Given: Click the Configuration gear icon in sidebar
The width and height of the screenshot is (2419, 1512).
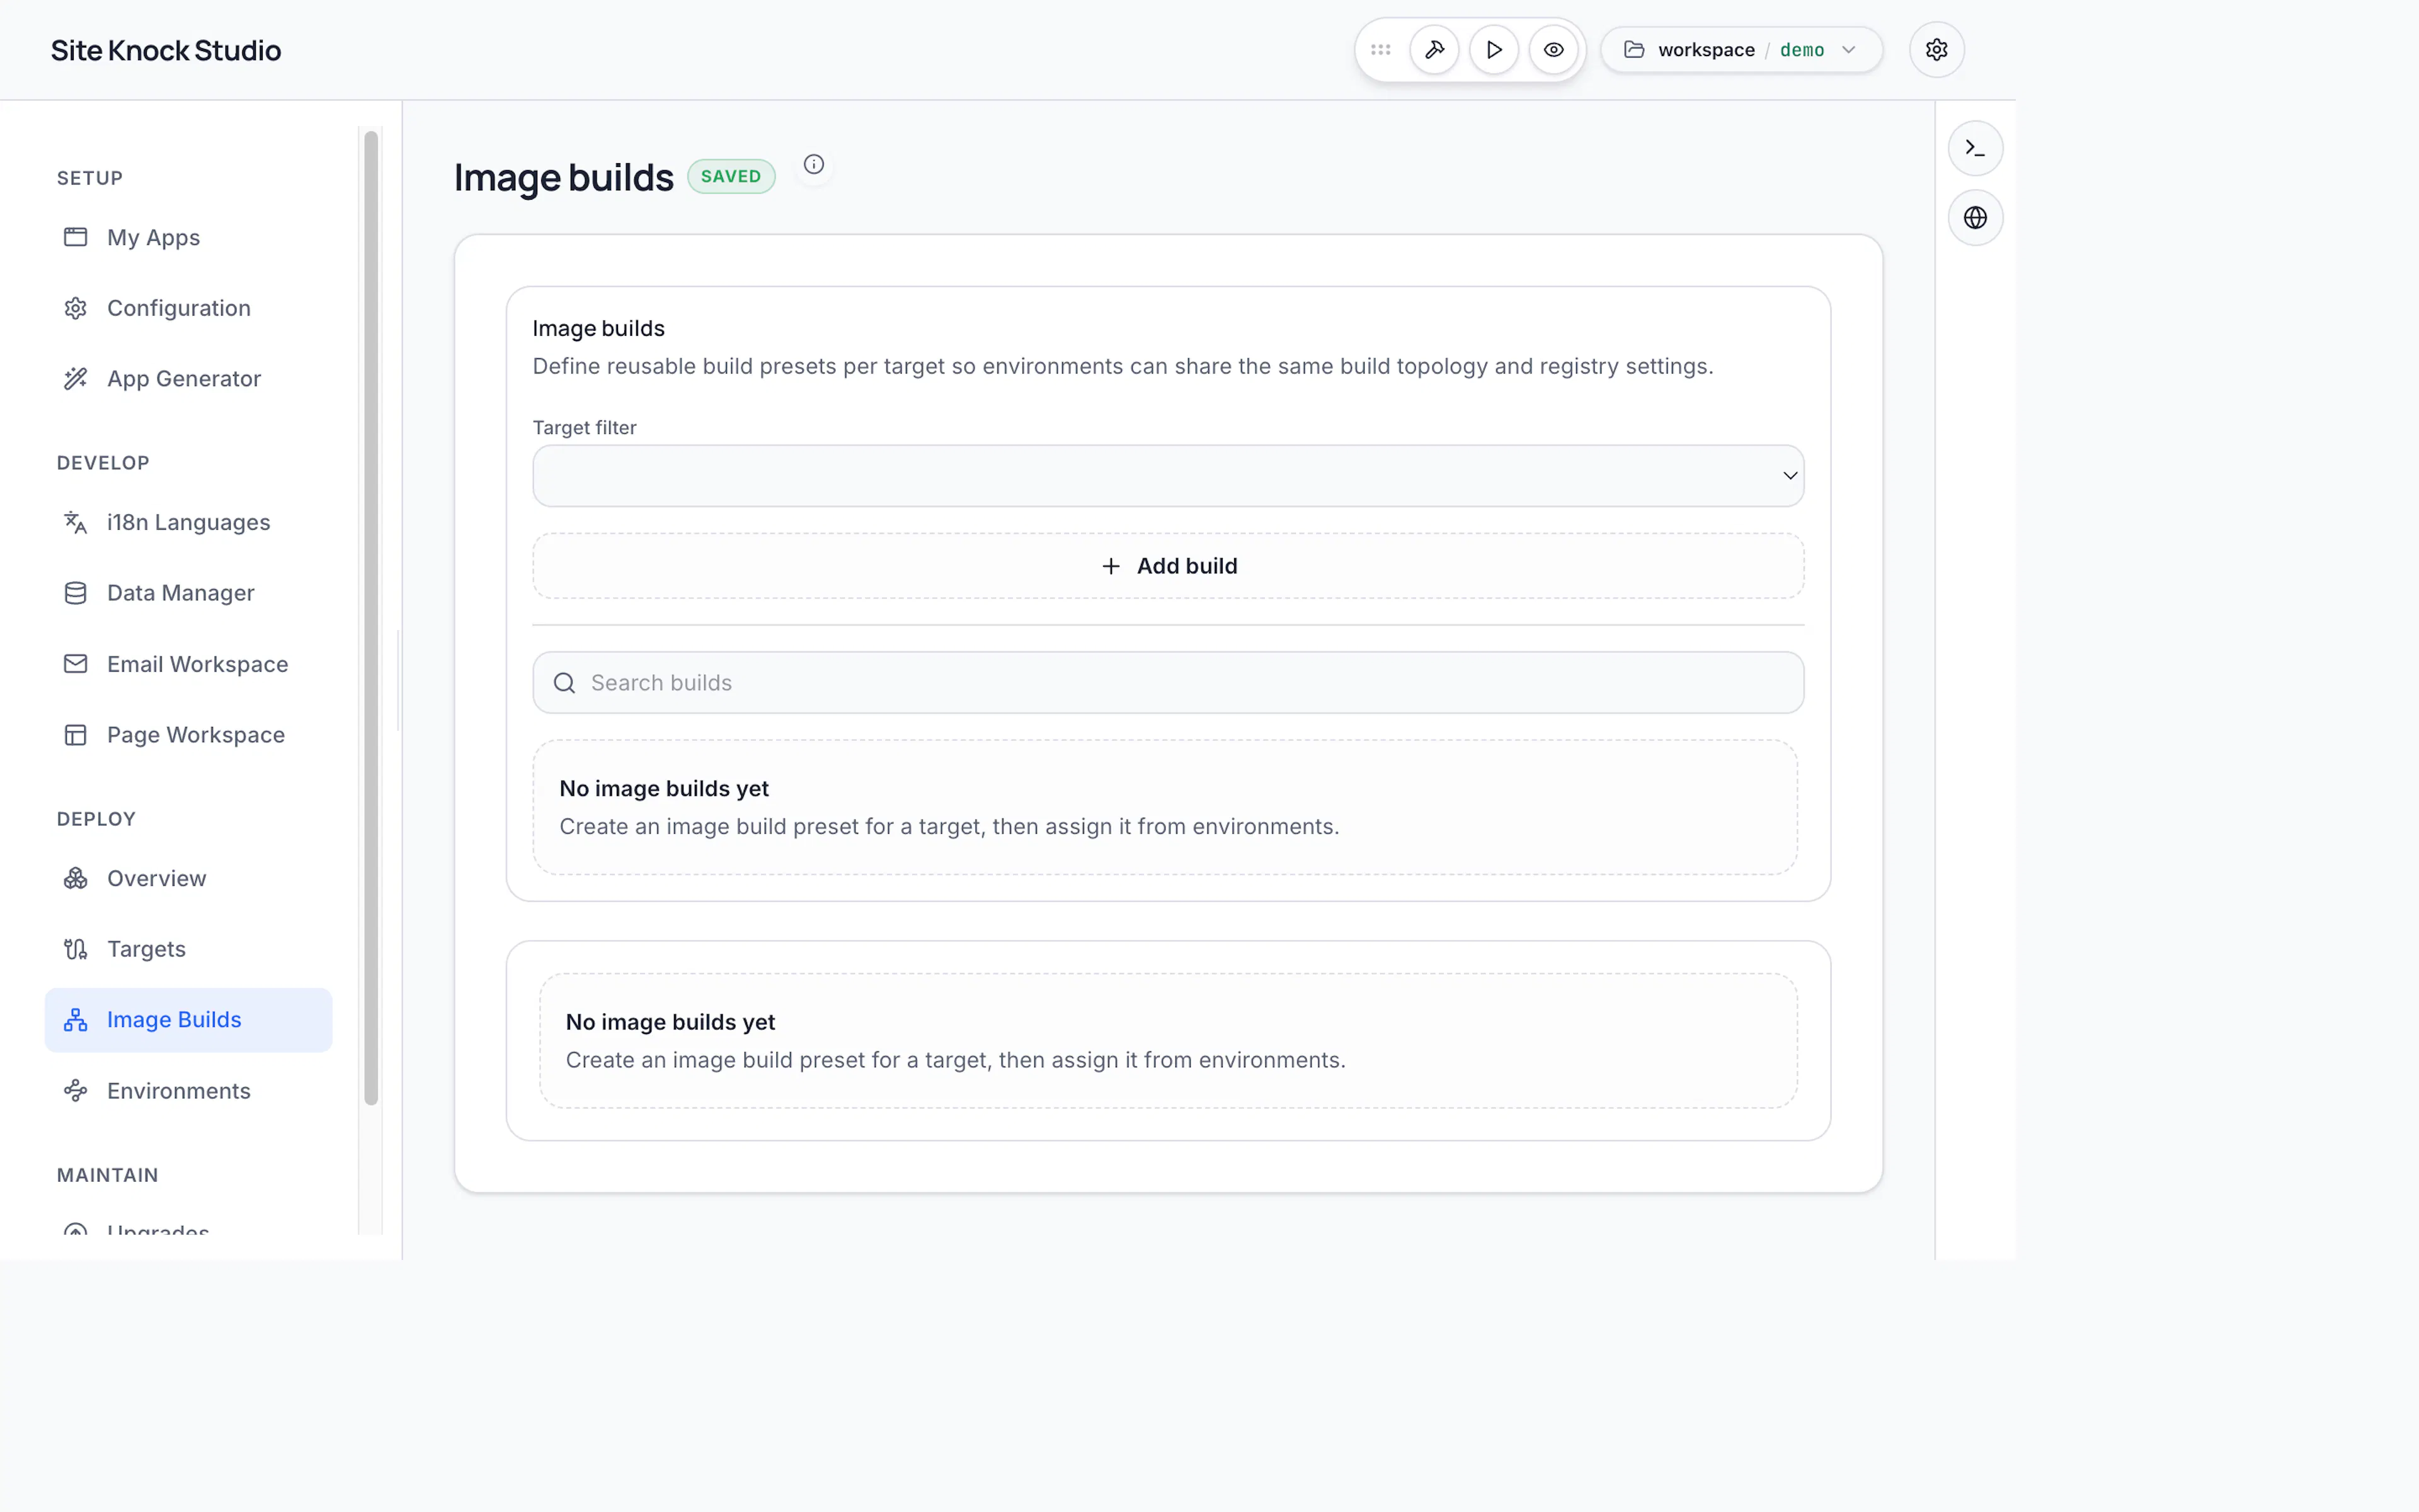Looking at the screenshot, I should tap(76, 308).
